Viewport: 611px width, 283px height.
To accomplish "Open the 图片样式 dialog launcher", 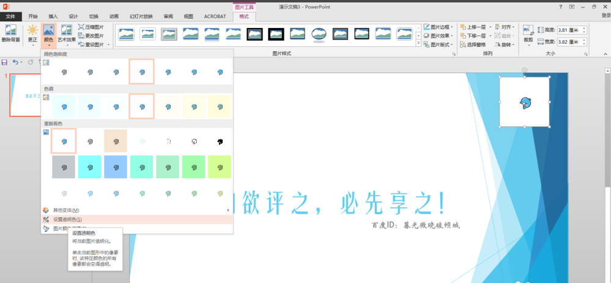I will coord(454,54).
